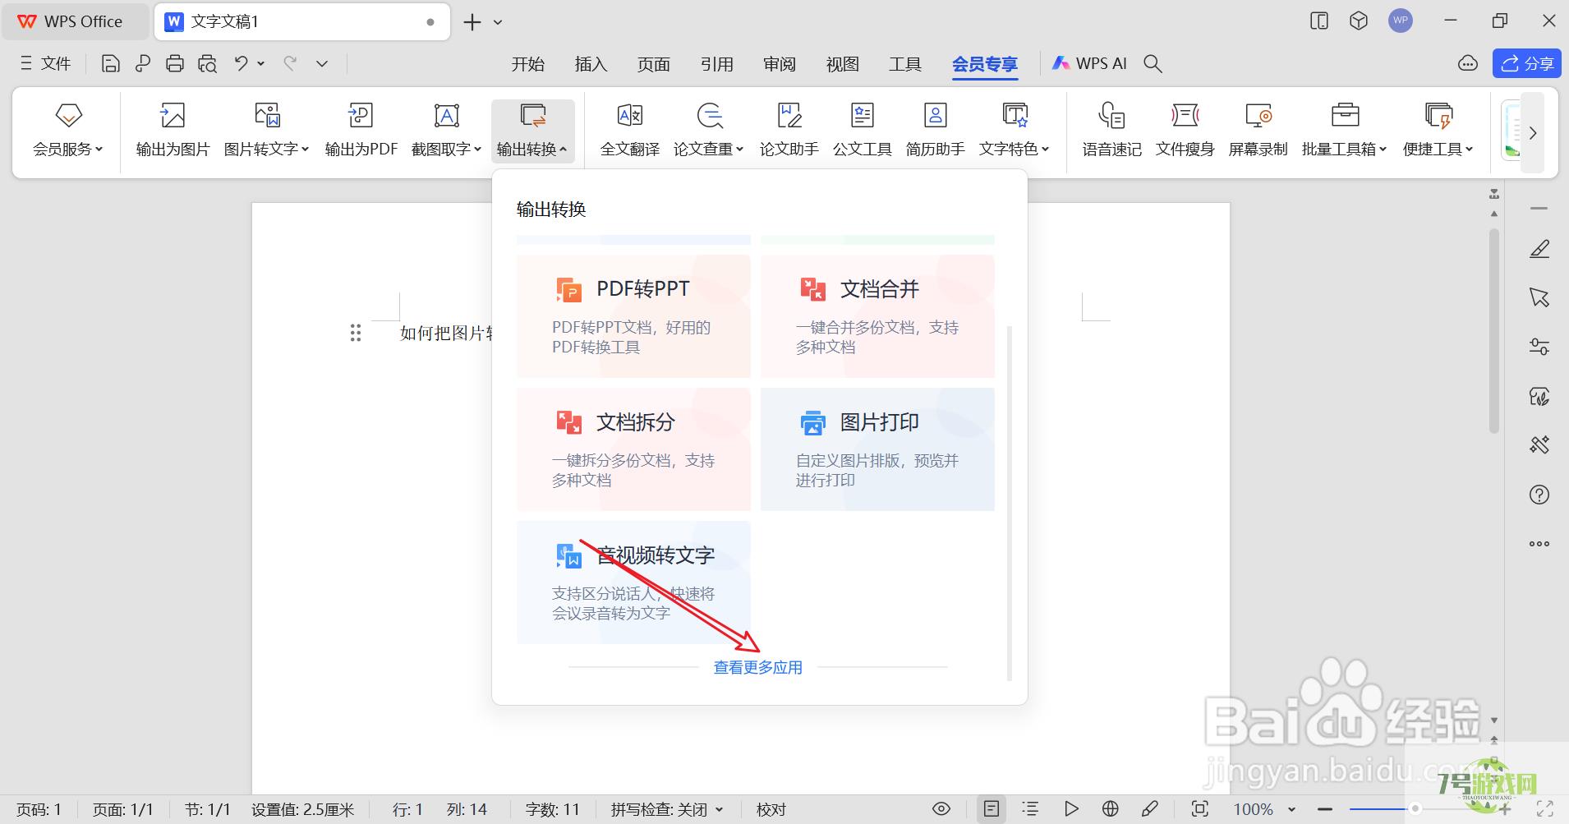Image resolution: width=1569 pixels, height=824 pixels.
Task: Click the 输出为图片 icon
Action: coord(173,115)
